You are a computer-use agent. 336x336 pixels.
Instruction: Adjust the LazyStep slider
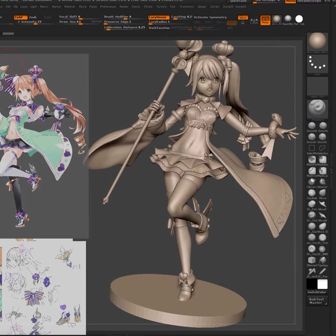(181, 17)
